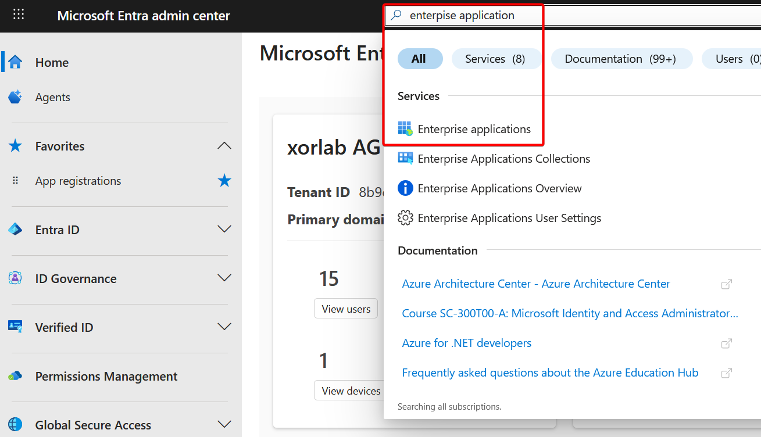Viewport: 761px width, 437px height.
Task: Click the Favorites star icon
Action: coord(16,146)
